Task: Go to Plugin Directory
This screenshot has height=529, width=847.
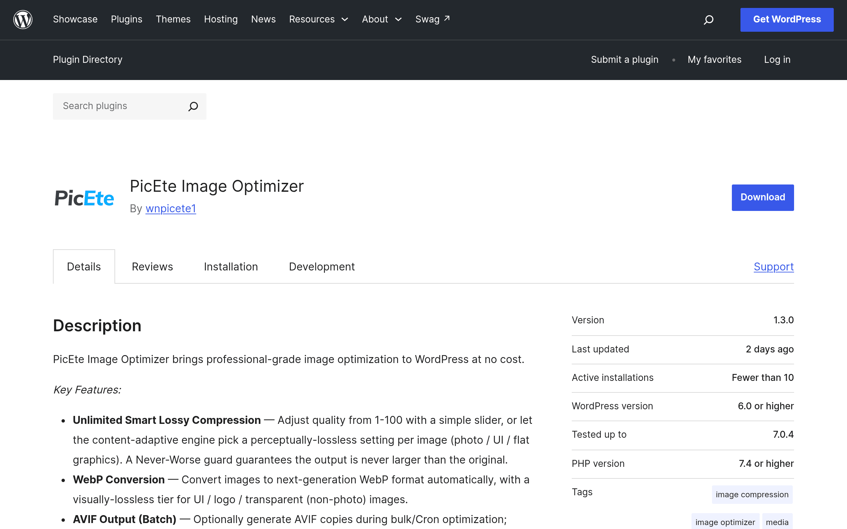Action: (x=87, y=60)
